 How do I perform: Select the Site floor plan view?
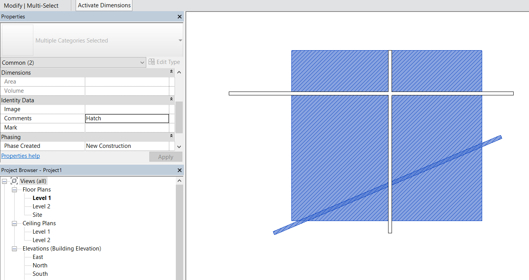[37, 215]
